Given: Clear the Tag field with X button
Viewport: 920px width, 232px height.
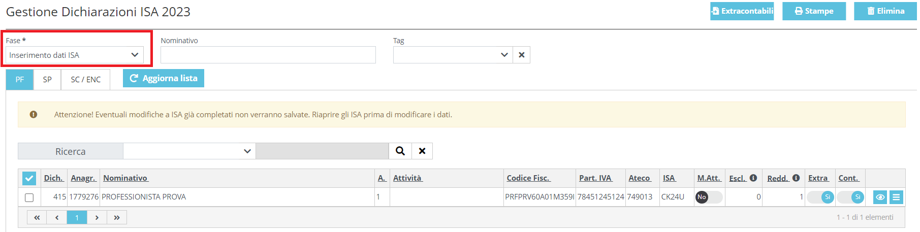Looking at the screenshot, I should [x=521, y=55].
